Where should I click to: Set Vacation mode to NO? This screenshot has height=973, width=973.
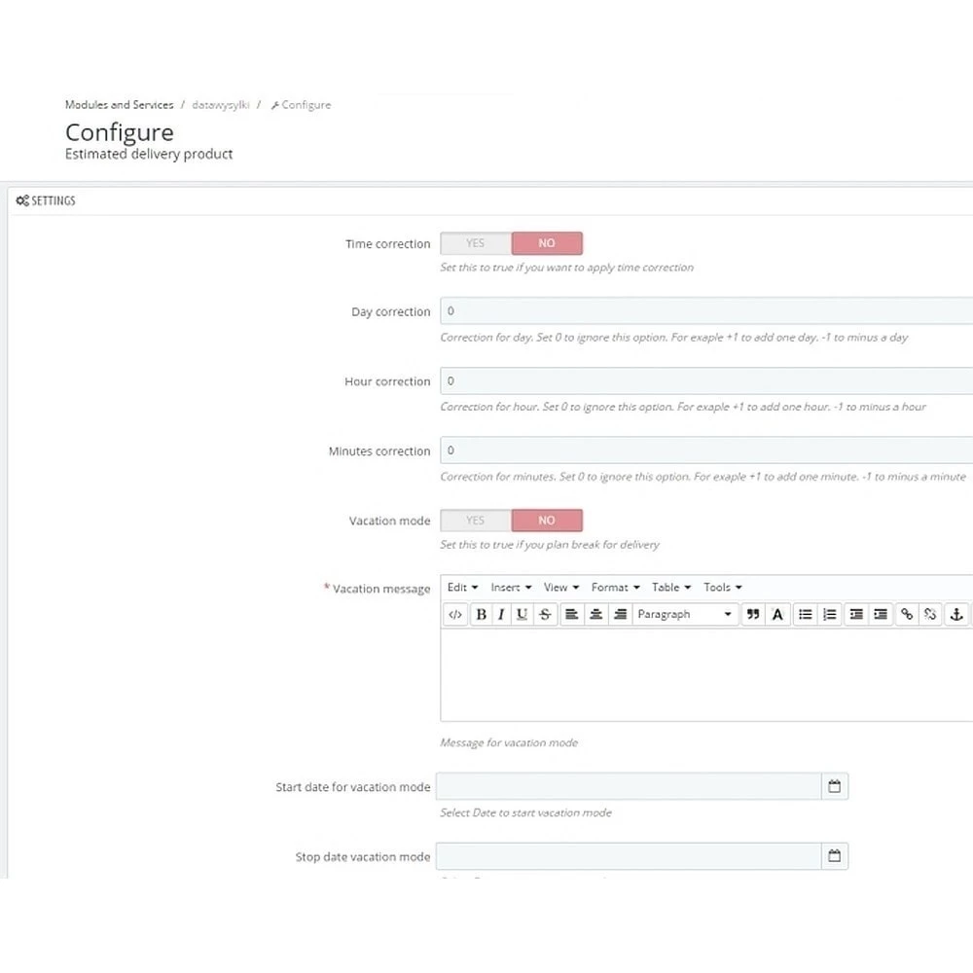547,520
